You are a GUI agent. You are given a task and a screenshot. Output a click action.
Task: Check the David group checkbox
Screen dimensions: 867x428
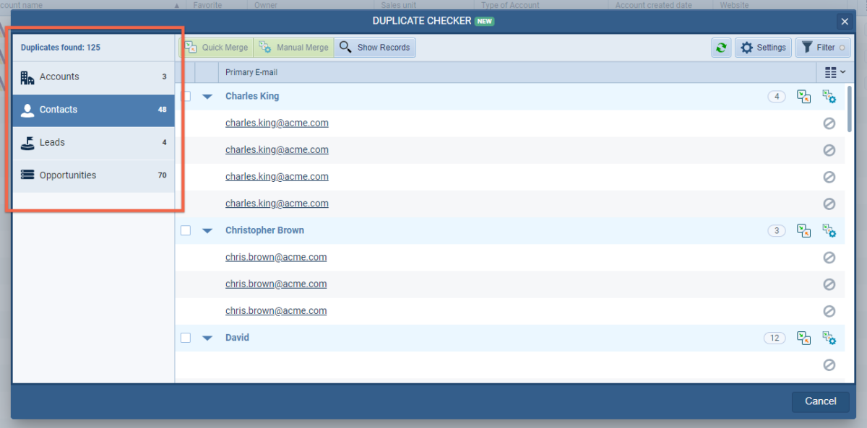click(x=186, y=338)
